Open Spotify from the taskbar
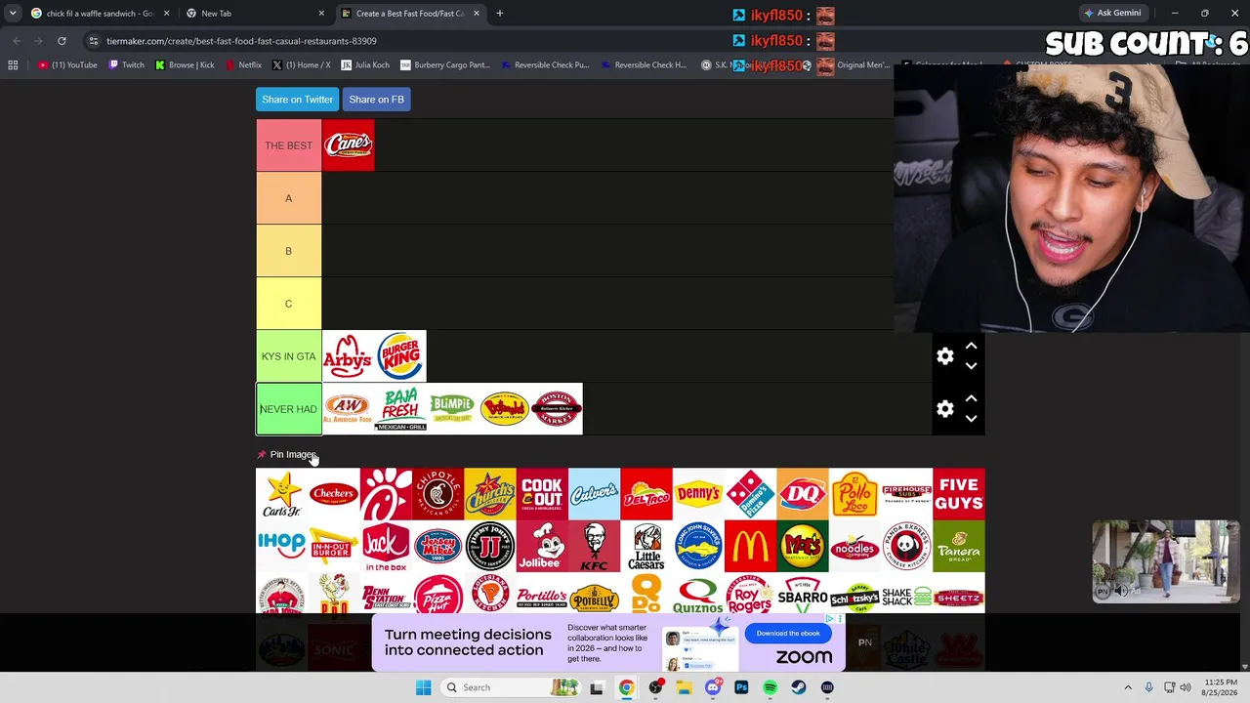This screenshot has height=703, width=1250. point(770,687)
